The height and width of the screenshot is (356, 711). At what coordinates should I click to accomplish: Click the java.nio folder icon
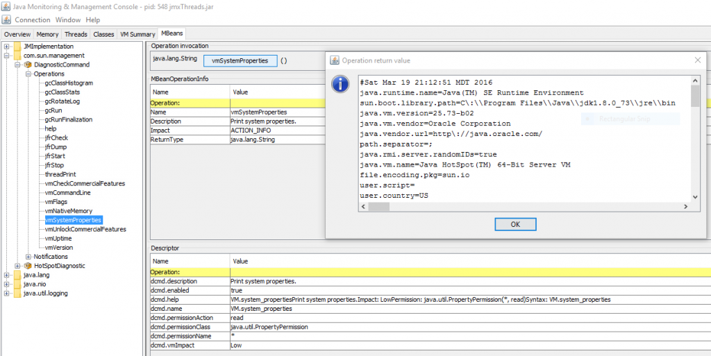17,284
